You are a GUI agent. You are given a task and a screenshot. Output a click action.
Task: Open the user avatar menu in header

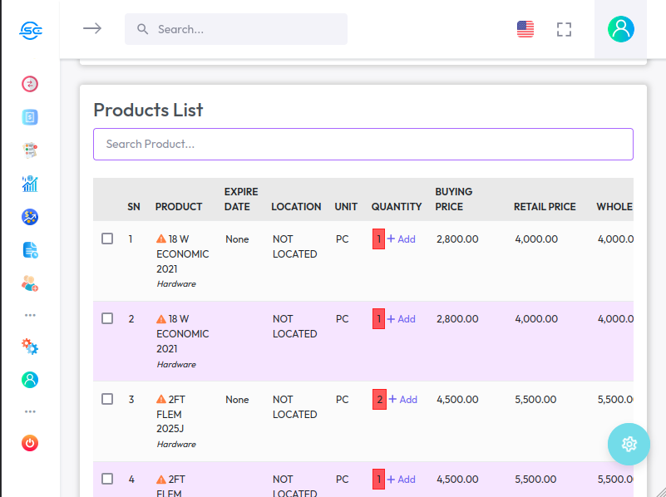point(620,29)
